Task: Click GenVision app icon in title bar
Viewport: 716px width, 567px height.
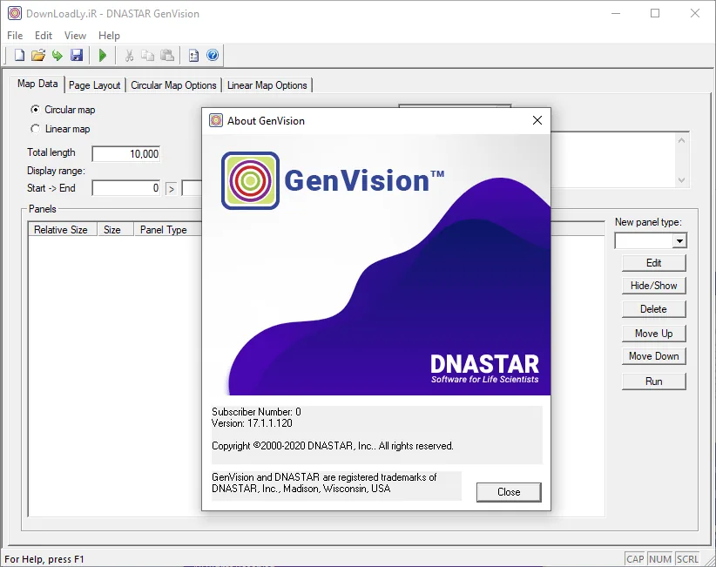Action: (x=15, y=13)
